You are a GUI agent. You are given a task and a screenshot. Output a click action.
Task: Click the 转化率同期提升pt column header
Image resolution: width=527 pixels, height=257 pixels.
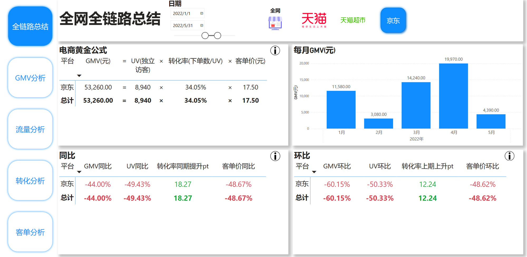[x=183, y=166]
